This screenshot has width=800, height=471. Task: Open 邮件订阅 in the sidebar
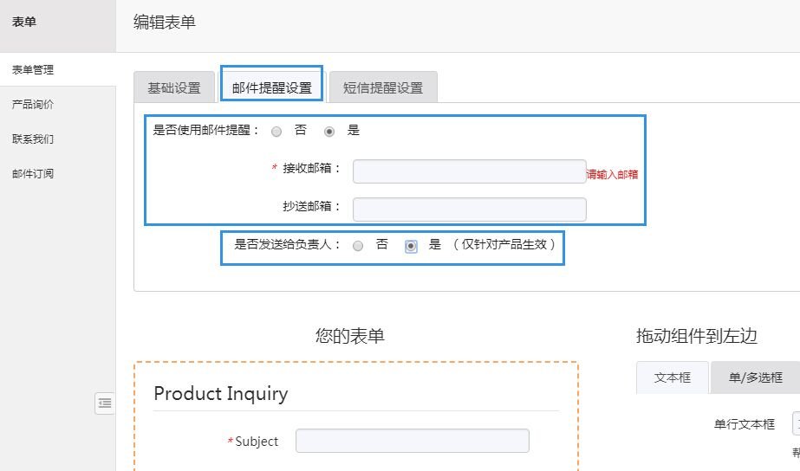point(33,173)
